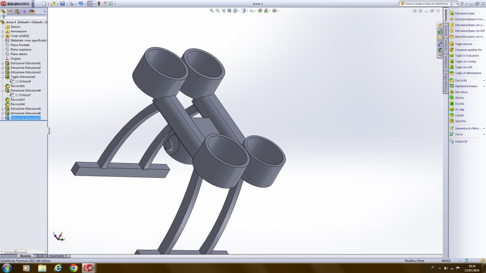Viewport: 486px width, 273px height.
Task: Open the Raccorda fillet dropdown arrow
Action: pos(484,81)
